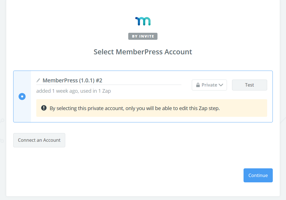The image size is (286, 200).
Task: Click the lock icon in the Private selector
Action: pyautogui.click(x=198, y=85)
